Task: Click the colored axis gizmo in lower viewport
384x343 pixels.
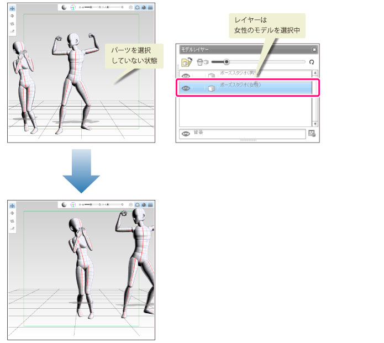Action: [x=73, y=205]
